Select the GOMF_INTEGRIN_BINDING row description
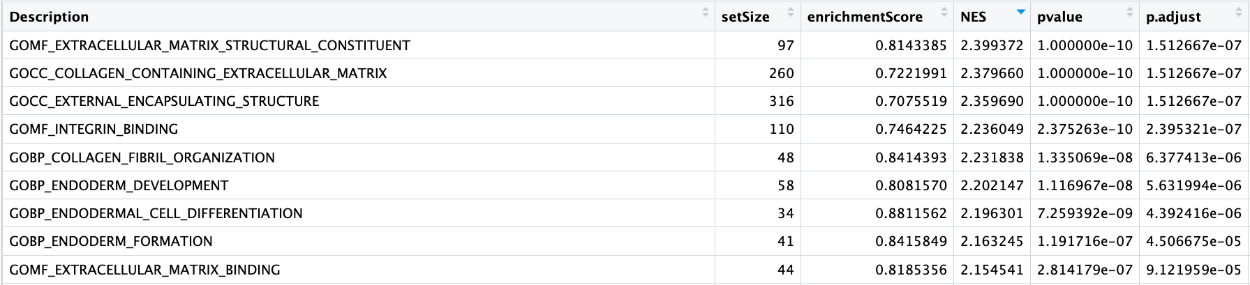The width and height of the screenshot is (1250, 285). tap(94, 129)
